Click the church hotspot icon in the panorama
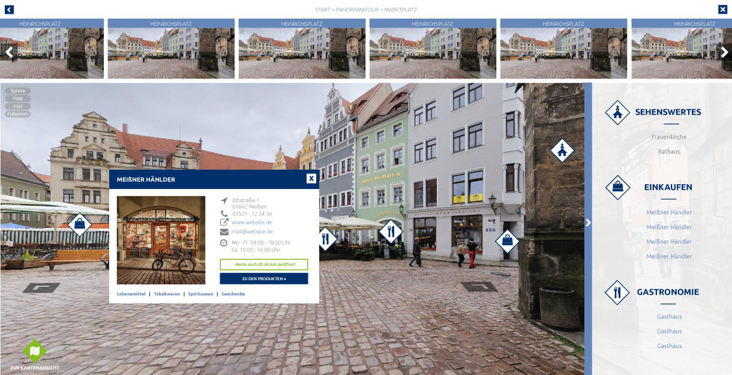The height and width of the screenshot is (375, 732). tap(562, 151)
